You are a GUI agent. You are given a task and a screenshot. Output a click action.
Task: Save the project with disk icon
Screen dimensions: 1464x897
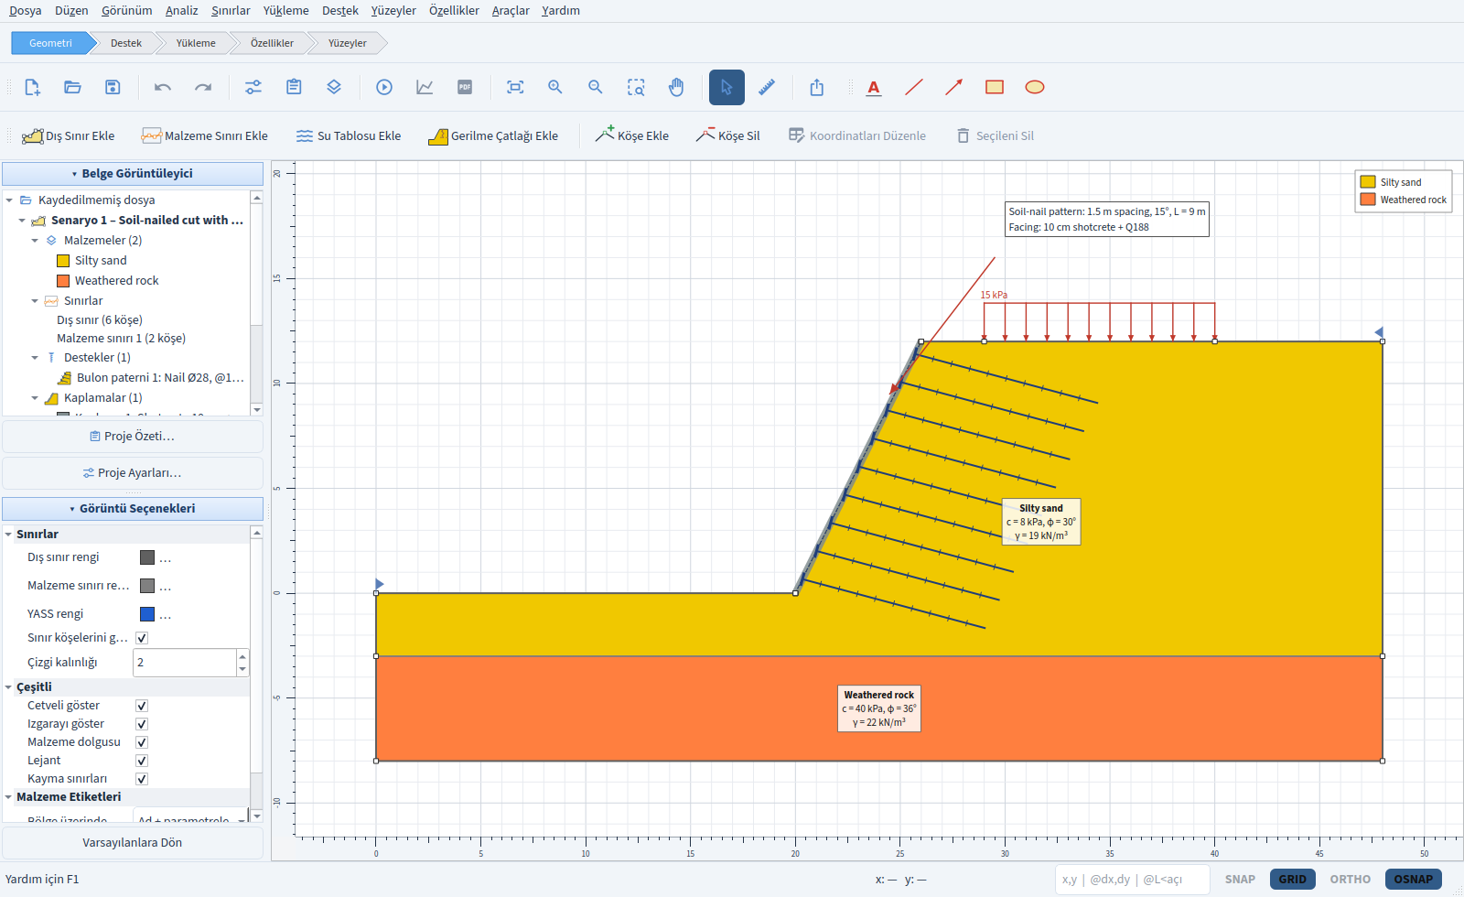(113, 87)
